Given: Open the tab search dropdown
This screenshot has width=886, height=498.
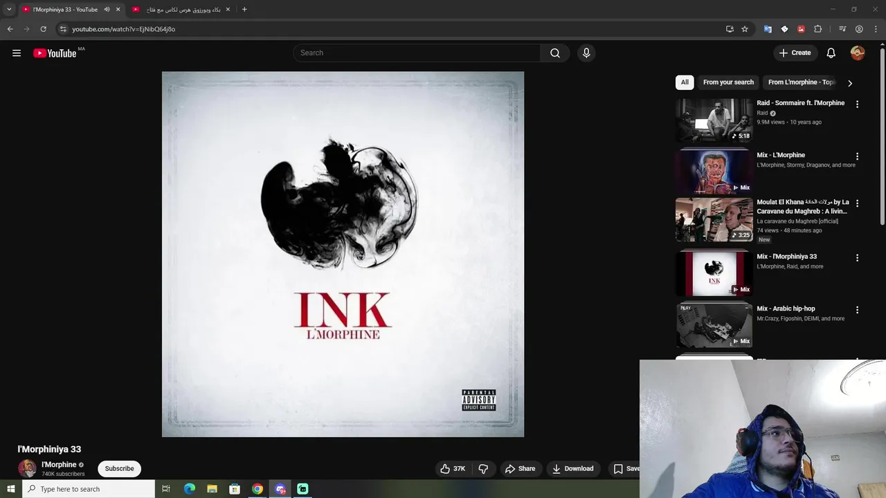Looking at the screenshot, I should 9,10.
